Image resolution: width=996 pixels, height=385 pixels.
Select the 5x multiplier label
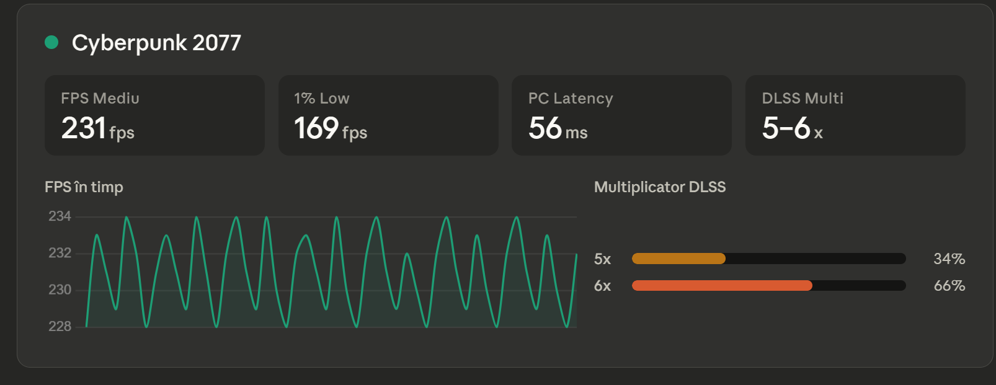602,259
